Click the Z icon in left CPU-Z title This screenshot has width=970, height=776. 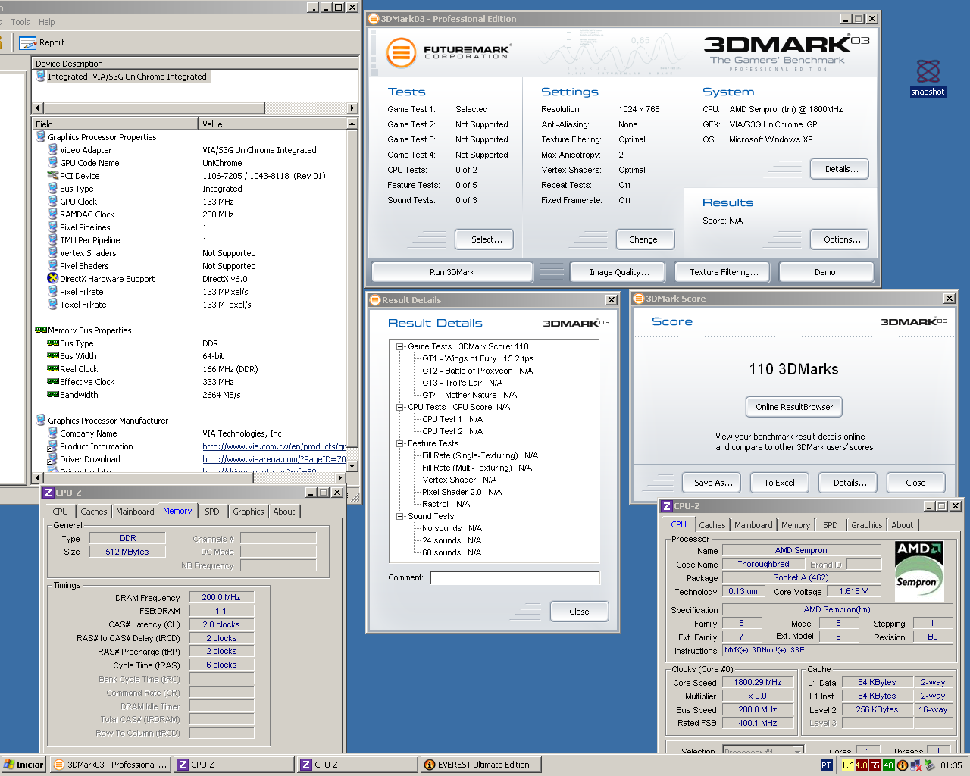[48, 493]
